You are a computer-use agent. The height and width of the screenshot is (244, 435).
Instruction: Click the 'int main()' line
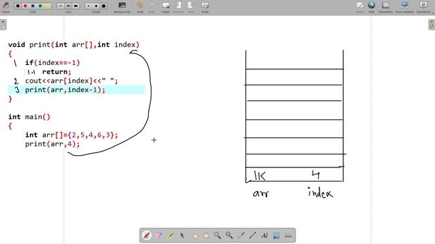(x=29, y=117)
